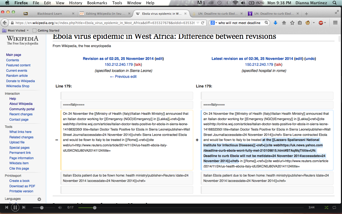Viewport: 342px width, 214px height.
Task: Click the Languages settings gear icon
Action: (x=39, y=199)
